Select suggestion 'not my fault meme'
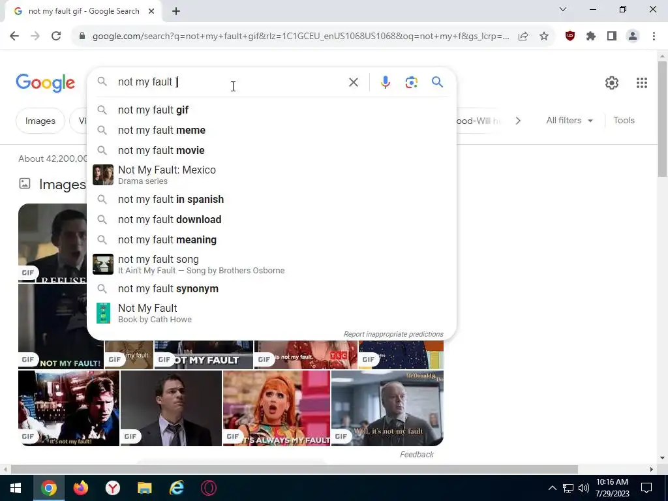Viewport: 668px width, 501px height. [x=271, y=130]
